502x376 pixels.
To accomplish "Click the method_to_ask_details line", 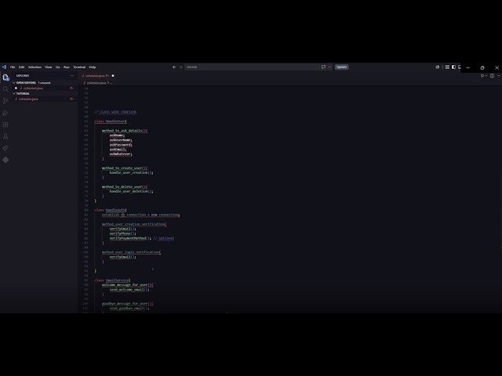I will click(125, 131).
